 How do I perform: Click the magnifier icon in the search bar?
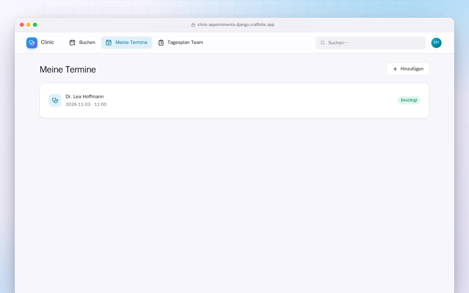(323, 43)
